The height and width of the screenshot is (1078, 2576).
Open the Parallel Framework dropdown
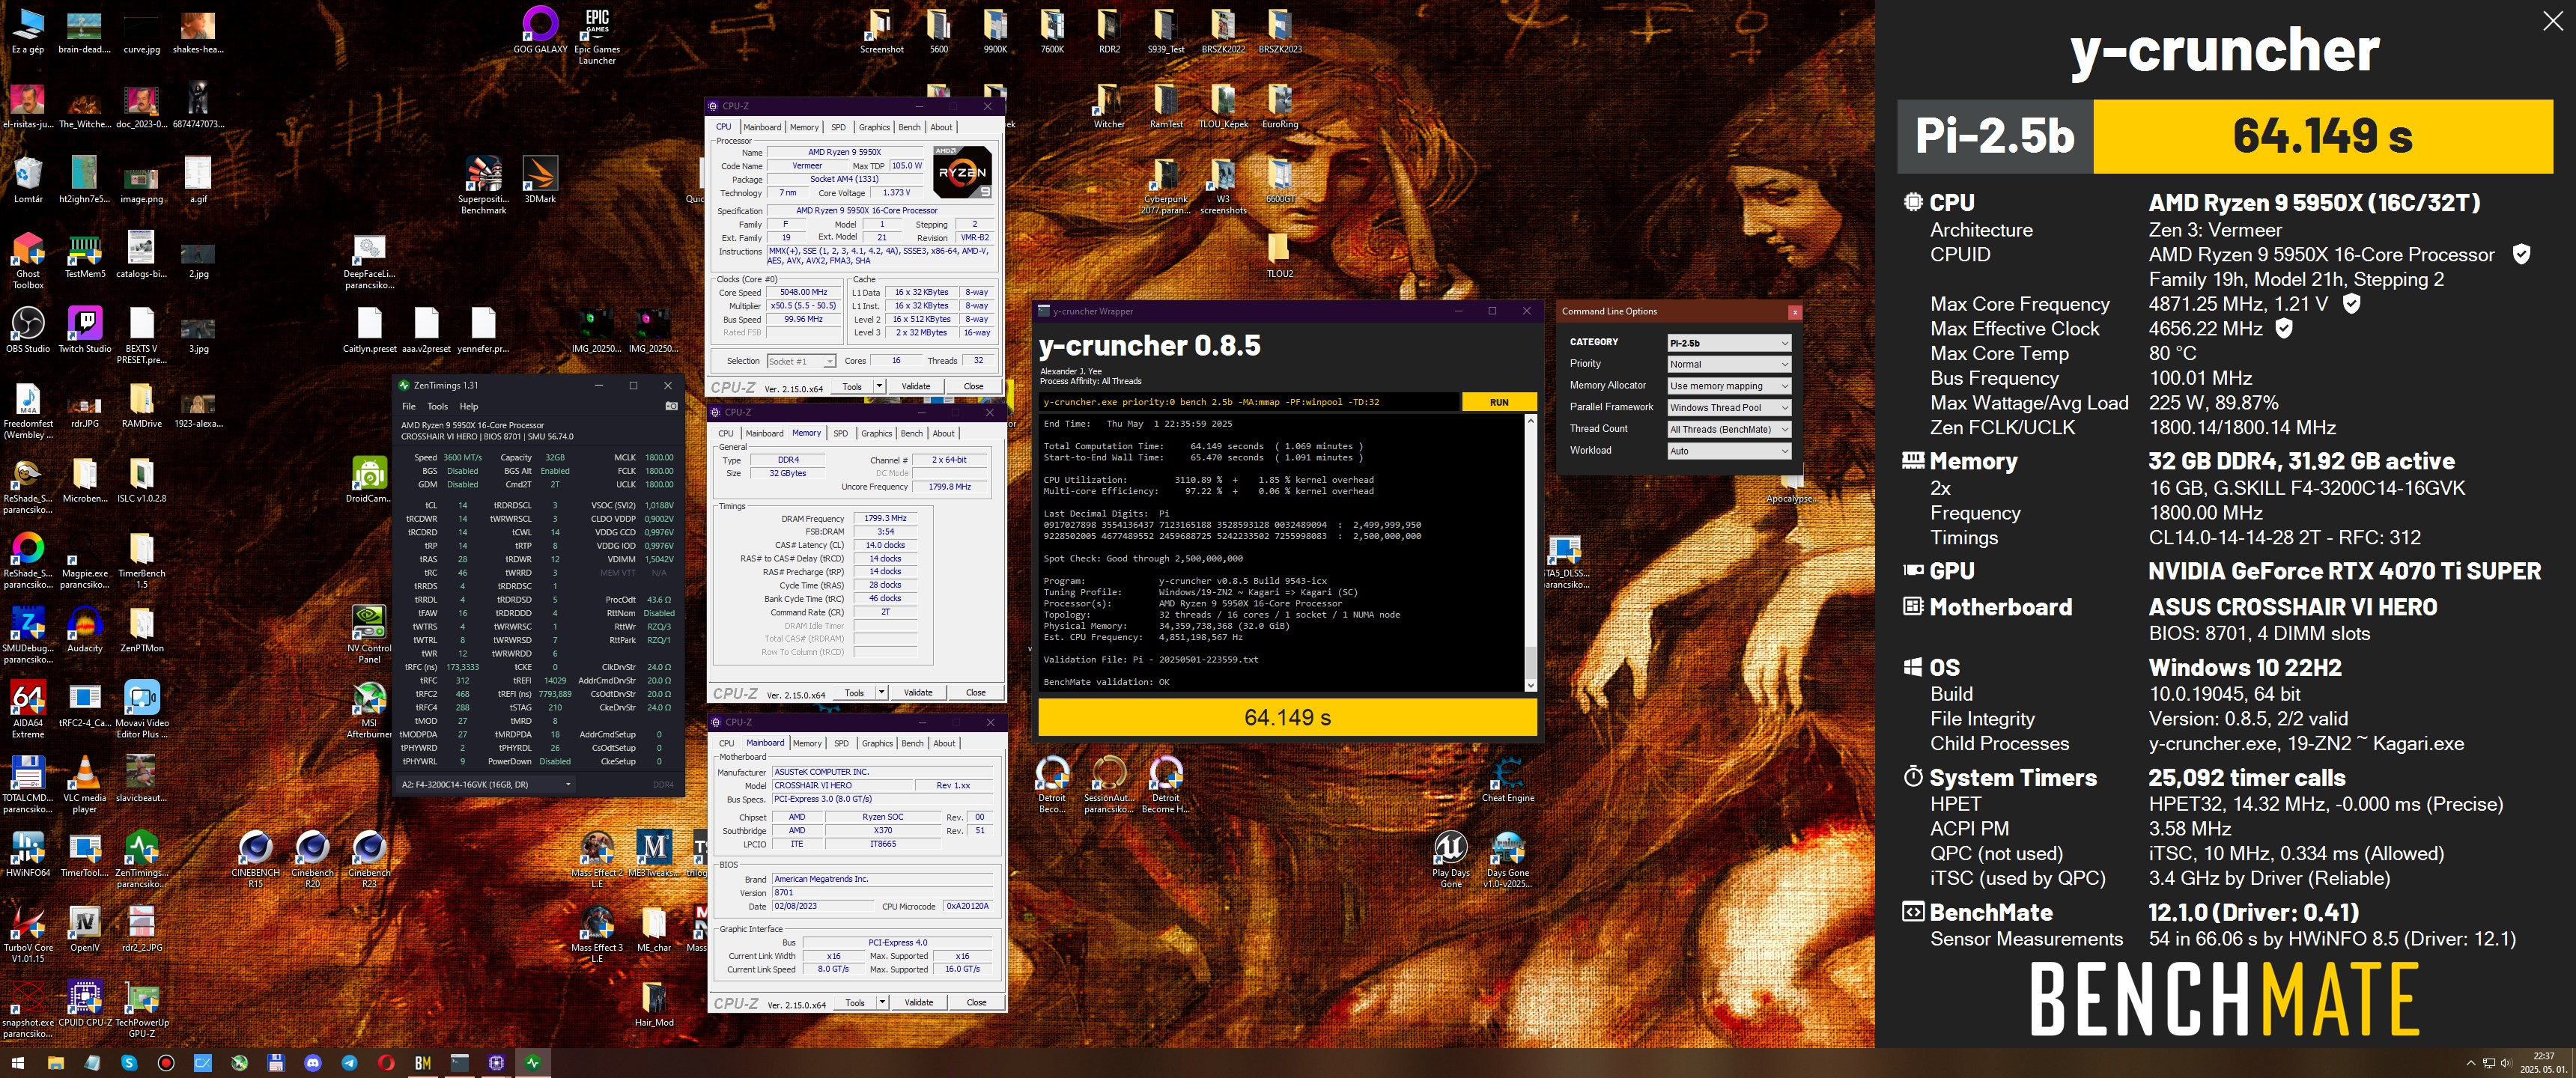coord(1728,407)
